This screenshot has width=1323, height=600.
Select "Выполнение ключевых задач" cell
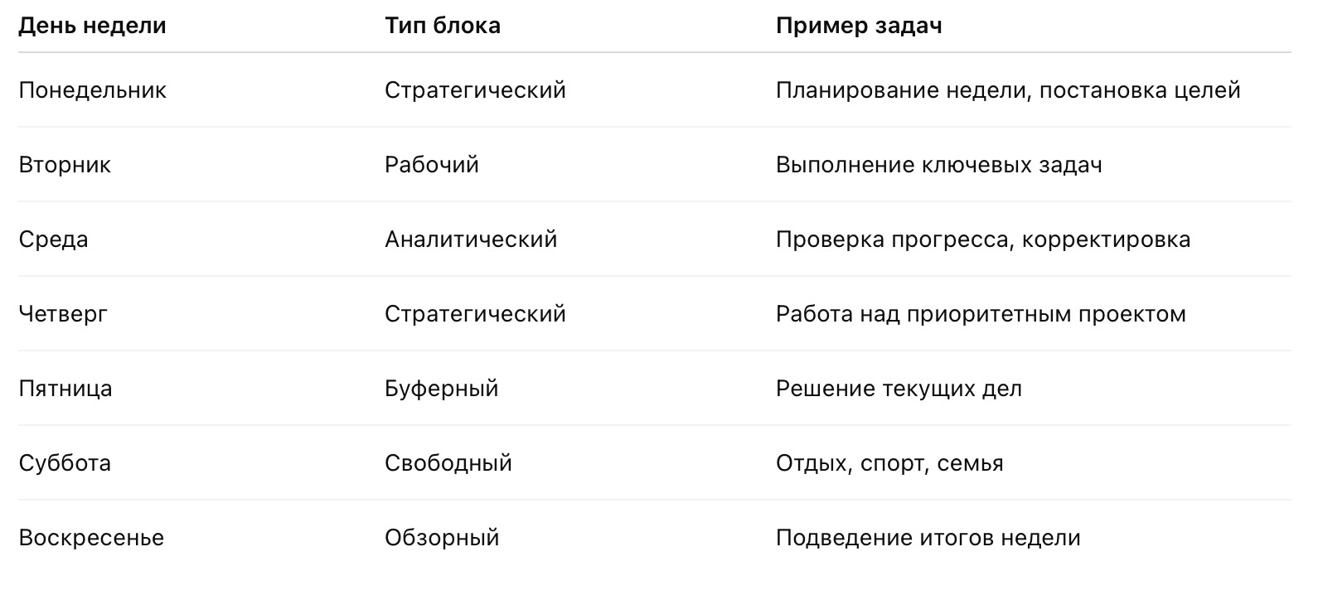[939, 165]
